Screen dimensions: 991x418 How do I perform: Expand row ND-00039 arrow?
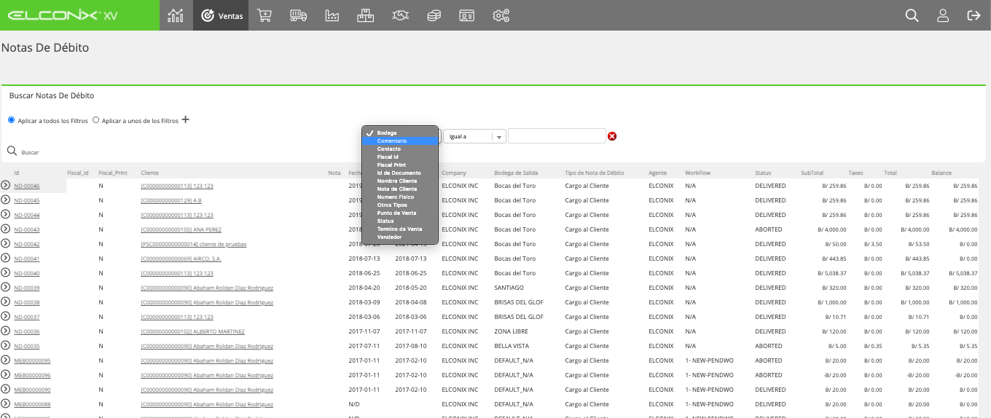(6, 288)
